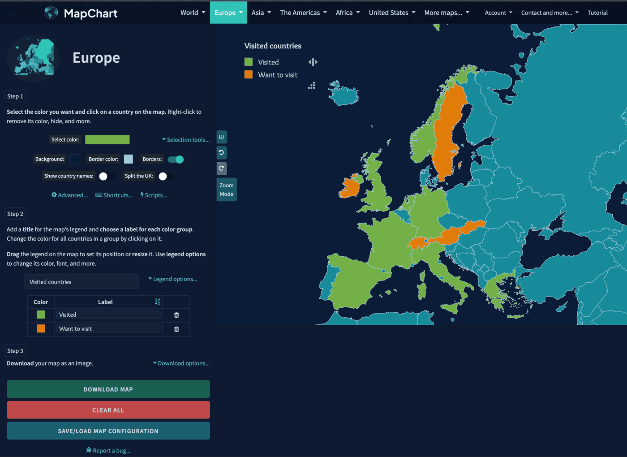Open the green Select color swatch
627x457 pixels.
point(107,140)
